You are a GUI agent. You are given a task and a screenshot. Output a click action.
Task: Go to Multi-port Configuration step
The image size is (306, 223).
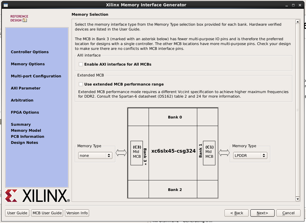[36, 76]
